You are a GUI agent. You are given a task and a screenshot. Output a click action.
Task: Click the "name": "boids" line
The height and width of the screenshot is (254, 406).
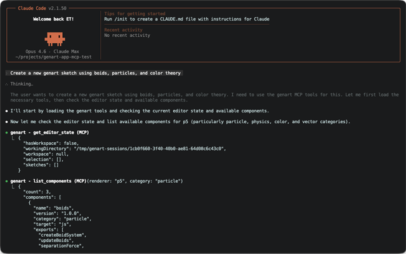click(53, 208)
